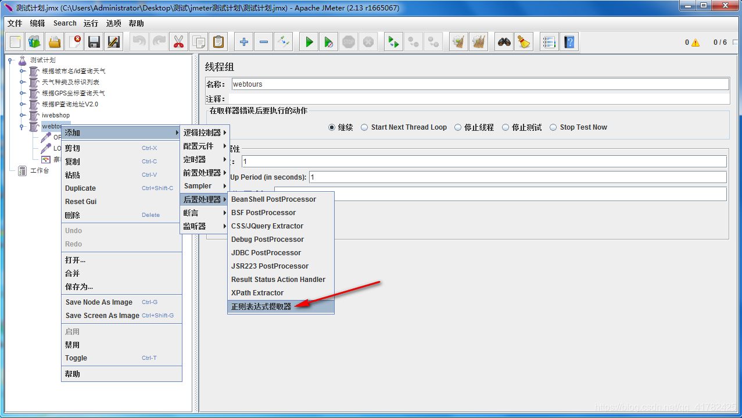Choose CSS/JQuery Extractor menu item
This screenshot has height=418, width=742.
coord(281,226)
